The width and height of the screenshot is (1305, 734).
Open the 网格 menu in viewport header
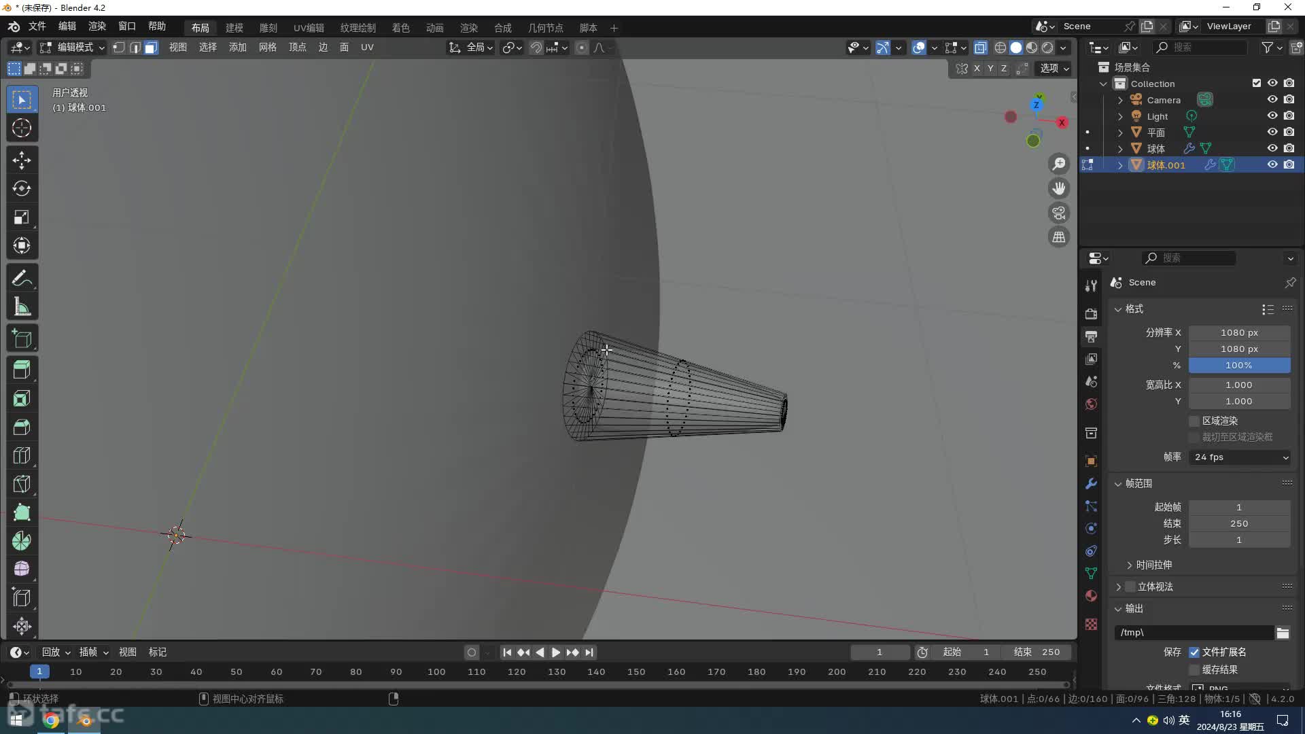click(268, 48)
